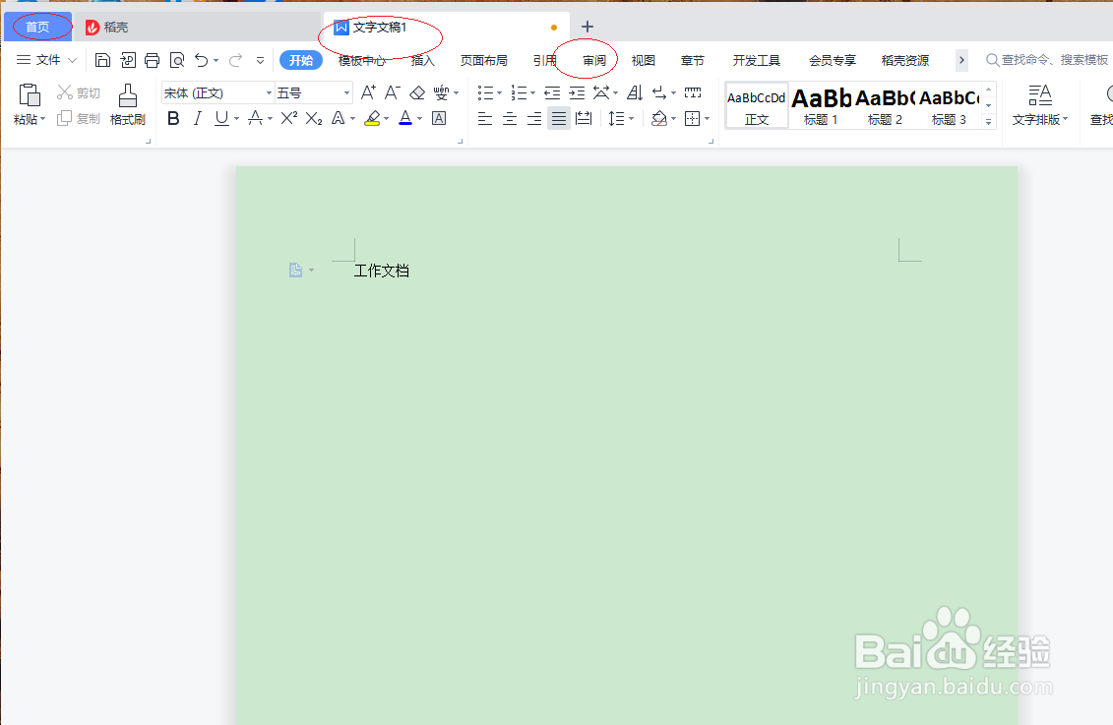Apply subscript X₂ formatting

coord(314,118)
